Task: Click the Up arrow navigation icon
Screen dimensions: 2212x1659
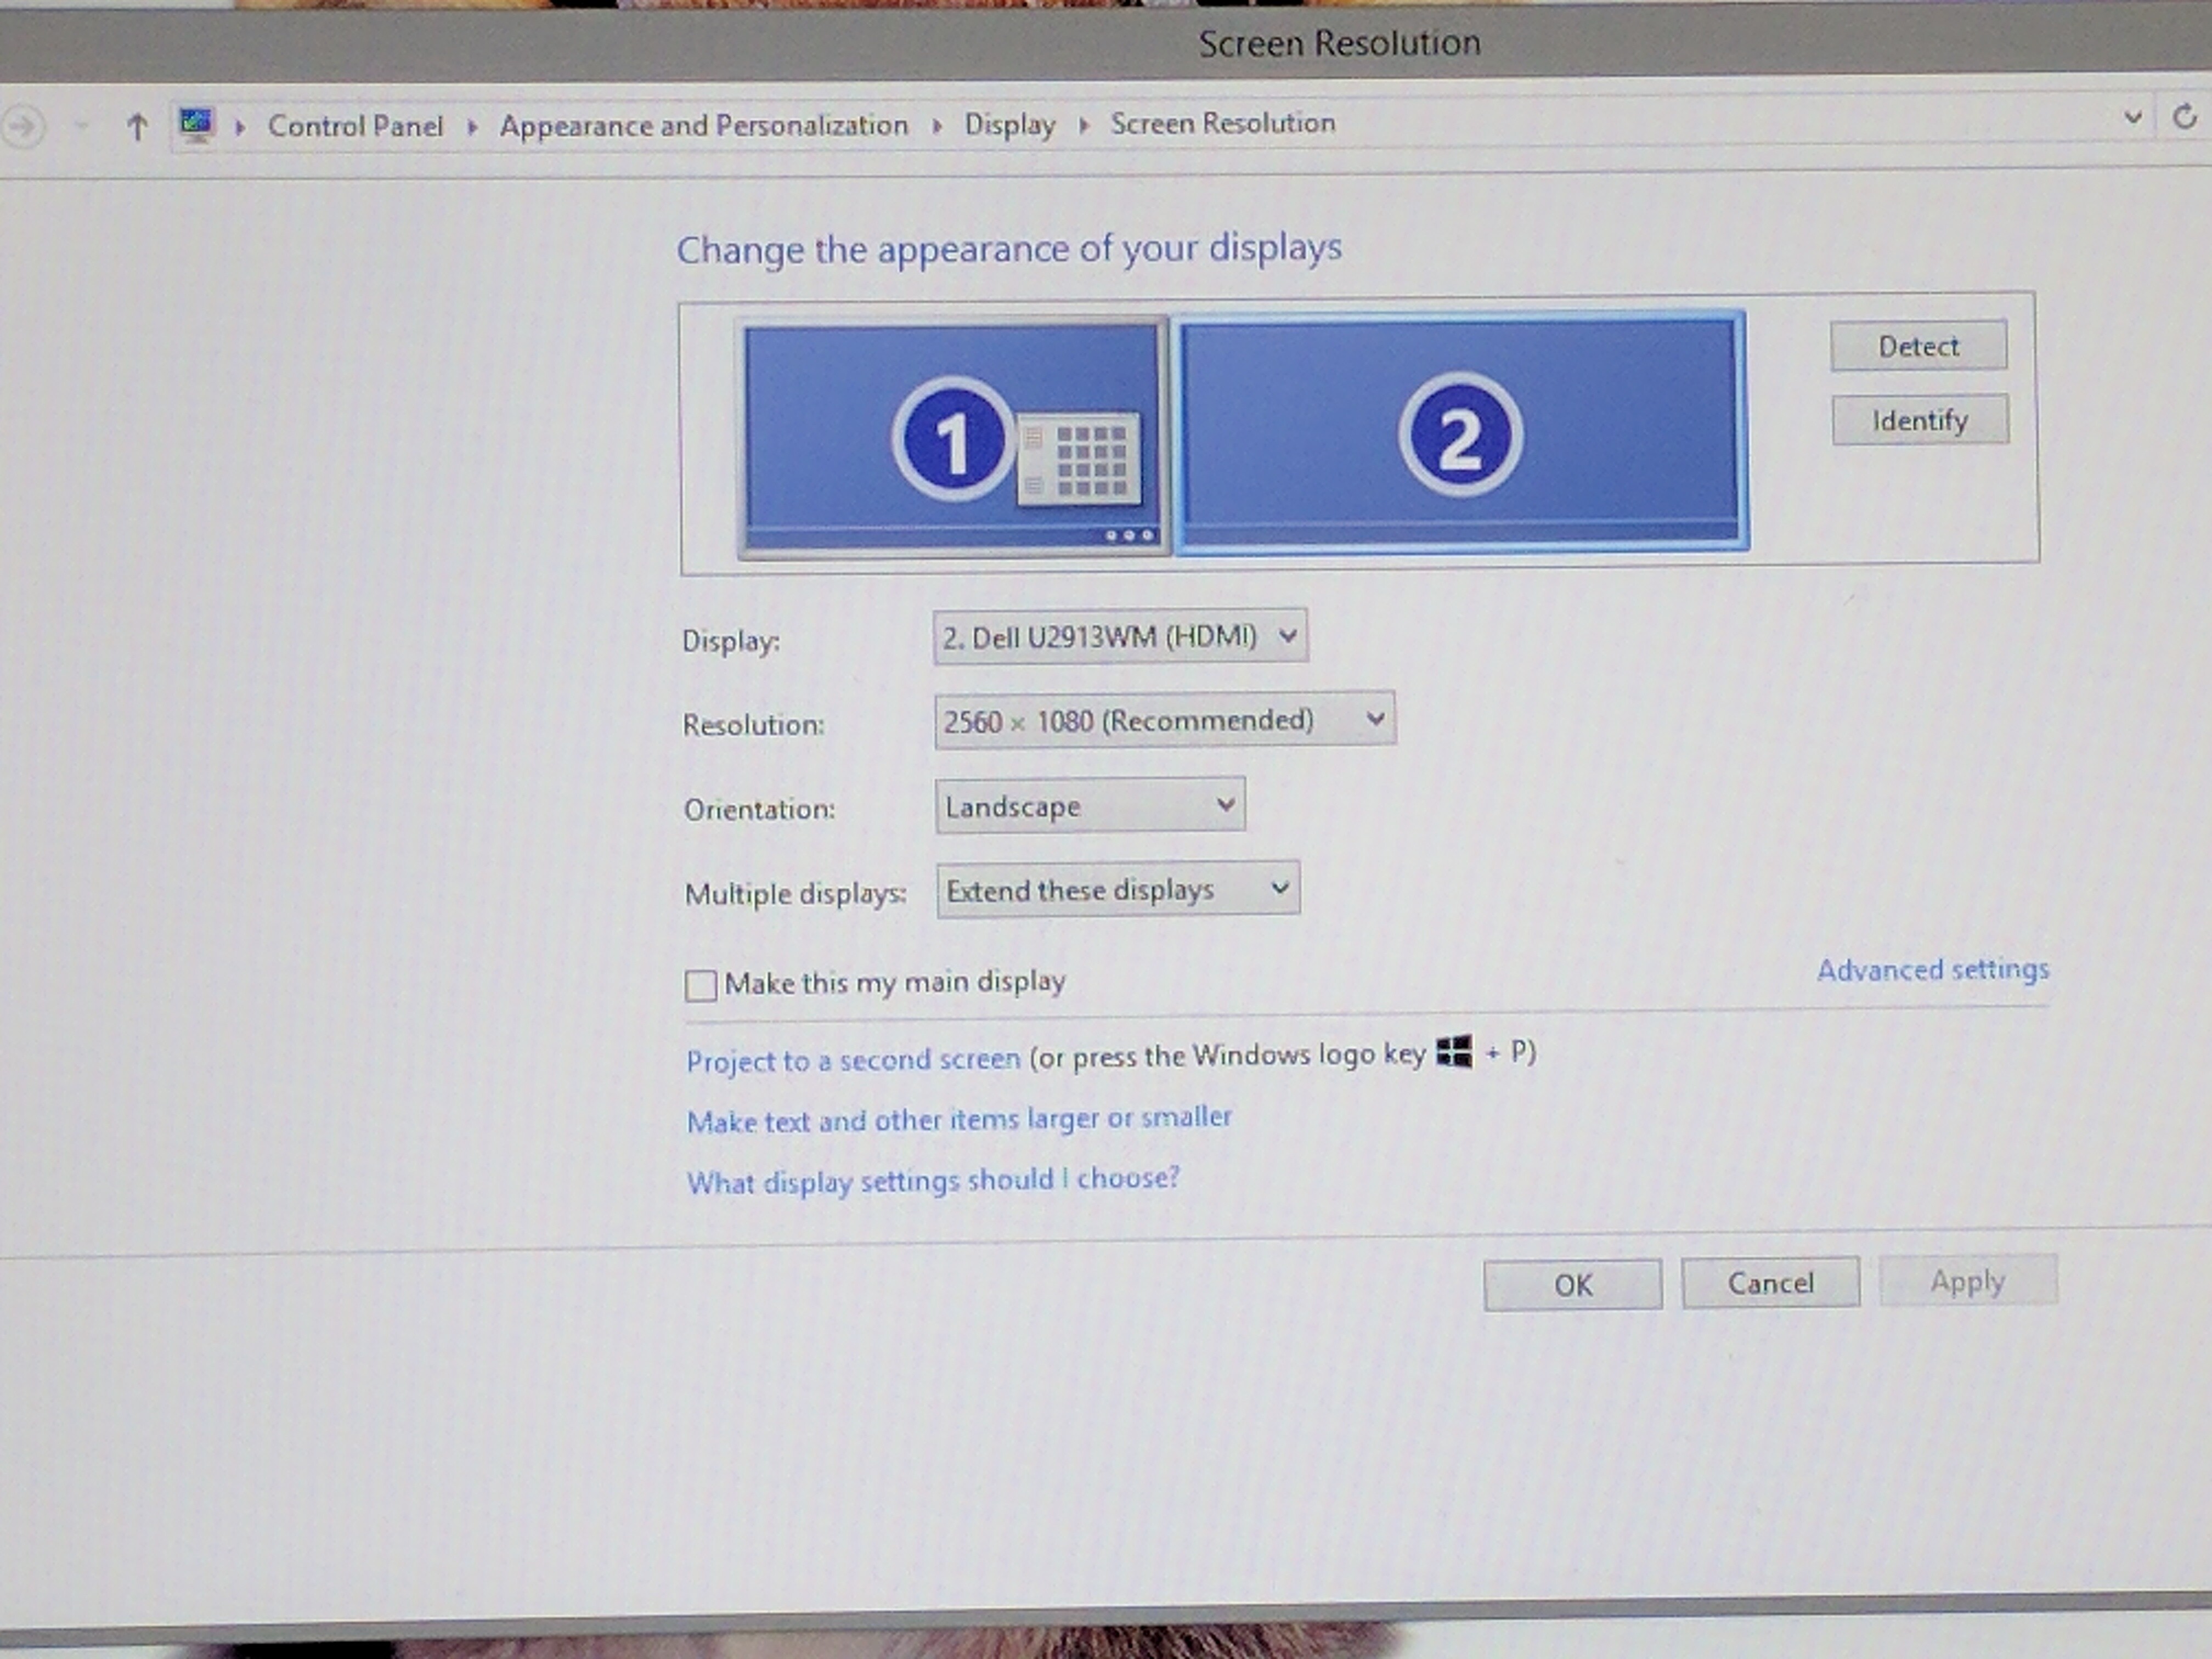Action: [138, 127]
